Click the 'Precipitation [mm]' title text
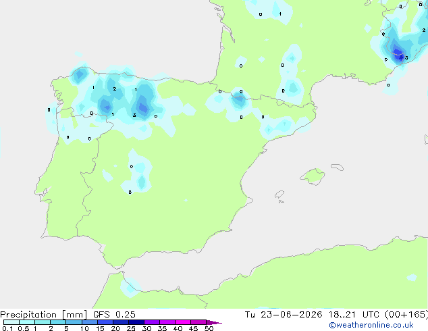This screenshot has width=428, height=331. click(44, 315)
